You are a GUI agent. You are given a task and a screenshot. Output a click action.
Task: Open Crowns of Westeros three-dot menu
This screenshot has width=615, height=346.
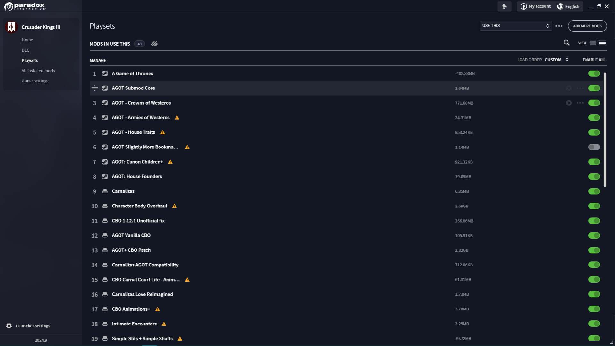click(x=580, y=103)
